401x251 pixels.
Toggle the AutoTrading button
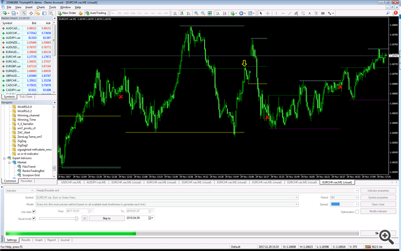tap(96, 13)
